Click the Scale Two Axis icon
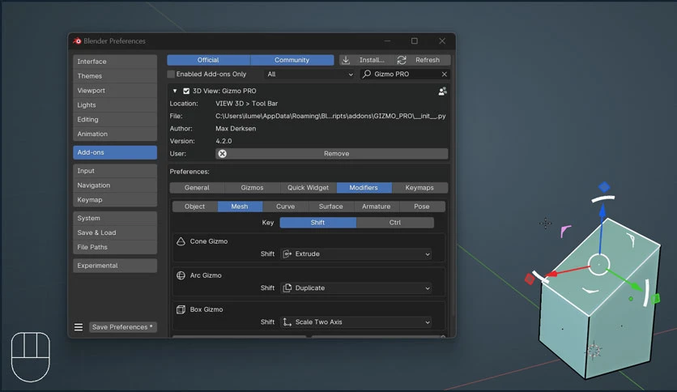This screenshot has width=677, height=392. pos(287,322)
